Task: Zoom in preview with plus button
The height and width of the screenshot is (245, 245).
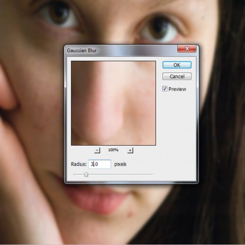Action: (130, 150)
